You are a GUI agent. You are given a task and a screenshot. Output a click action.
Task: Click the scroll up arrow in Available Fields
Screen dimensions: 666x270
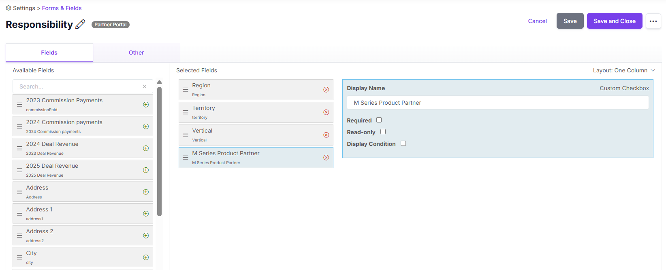159,82
